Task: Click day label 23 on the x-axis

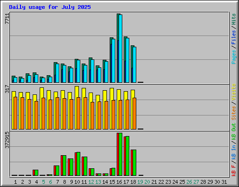Action: click(168, 182)
